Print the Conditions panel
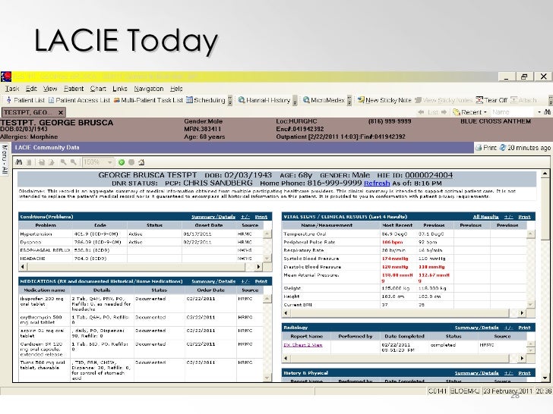This screenshot has height=414, width=553. (x=261, y=217)
